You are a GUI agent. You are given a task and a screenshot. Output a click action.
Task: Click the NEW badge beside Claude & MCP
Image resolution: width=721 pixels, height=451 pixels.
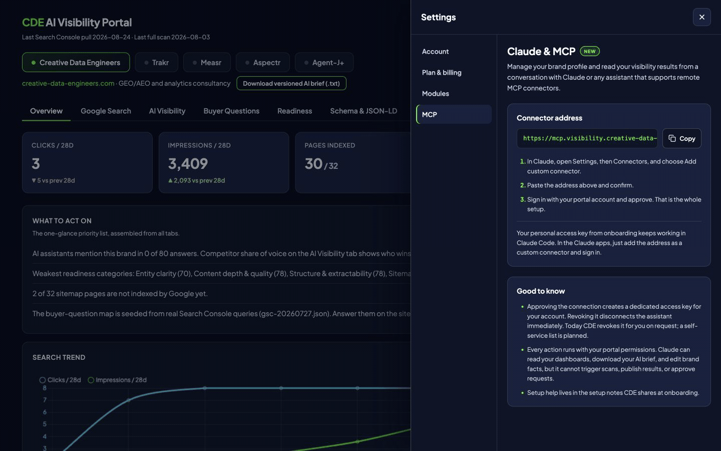pos(590,51)
